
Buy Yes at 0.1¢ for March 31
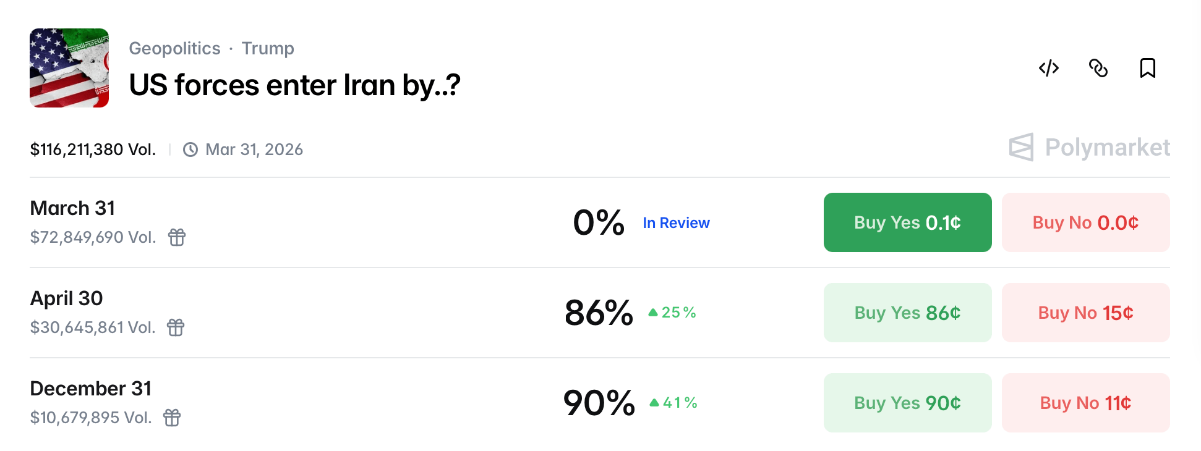click(x=907, y=222)
